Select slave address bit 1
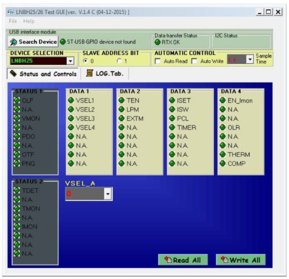 point(119,61)
